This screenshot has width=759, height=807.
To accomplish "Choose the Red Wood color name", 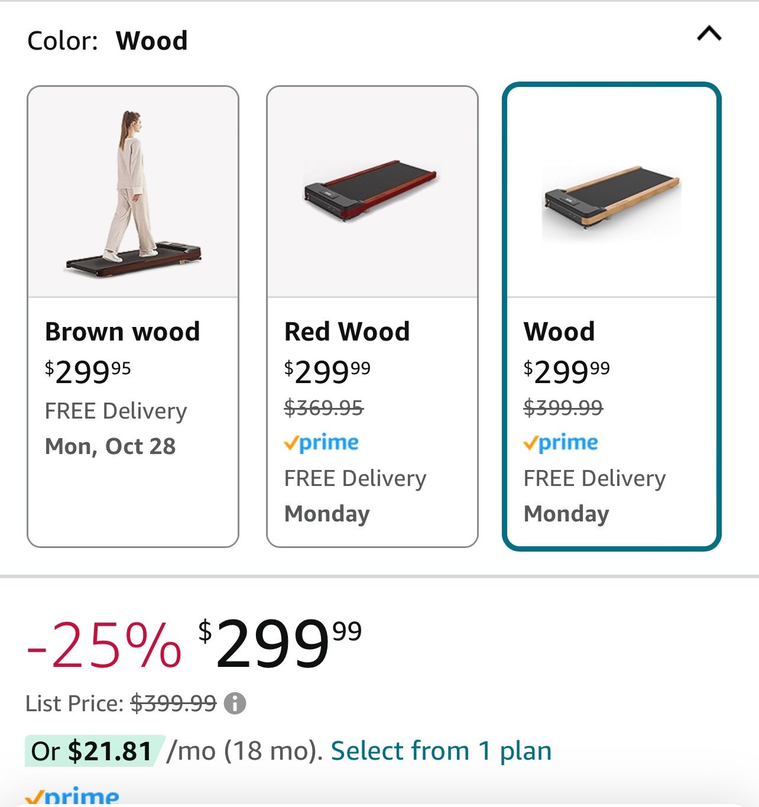I will click(347, 332).
